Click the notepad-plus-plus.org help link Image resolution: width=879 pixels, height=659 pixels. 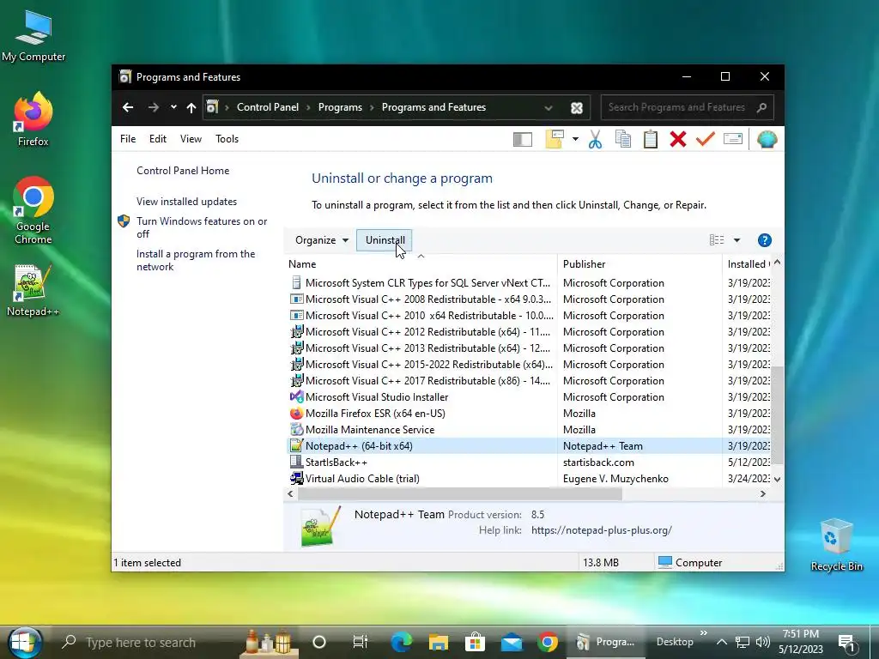pos(602,530)
